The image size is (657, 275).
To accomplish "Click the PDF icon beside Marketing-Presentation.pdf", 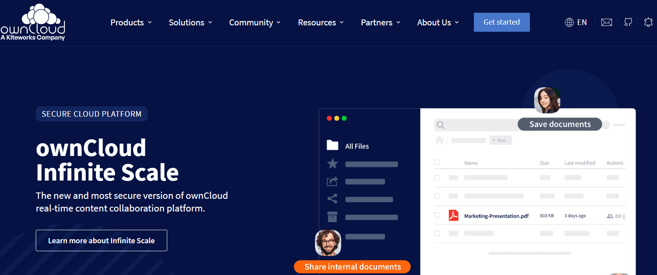I will [453, 215].
